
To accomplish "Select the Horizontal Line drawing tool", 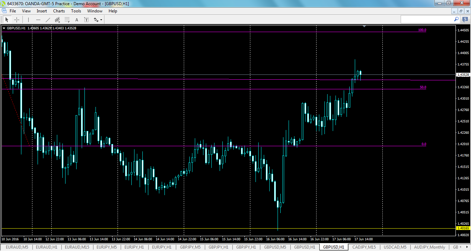I will click(38, 20).
